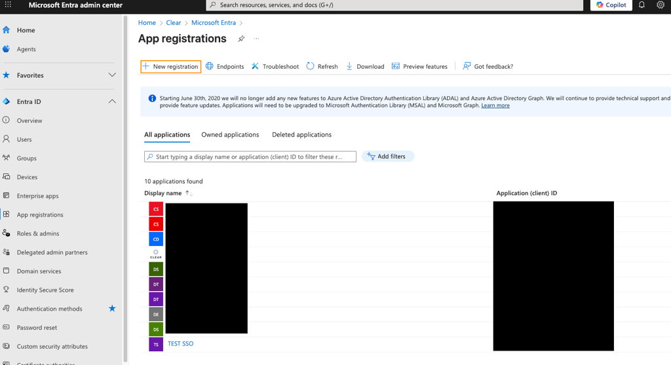Click the CLEAR logo app icon
The width and height of the screenshot is (671, 365).
(x=156, y=254)
